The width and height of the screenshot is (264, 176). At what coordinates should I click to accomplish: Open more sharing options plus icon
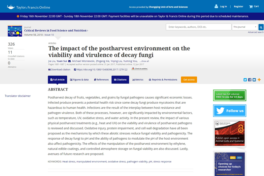pos(259,80)
